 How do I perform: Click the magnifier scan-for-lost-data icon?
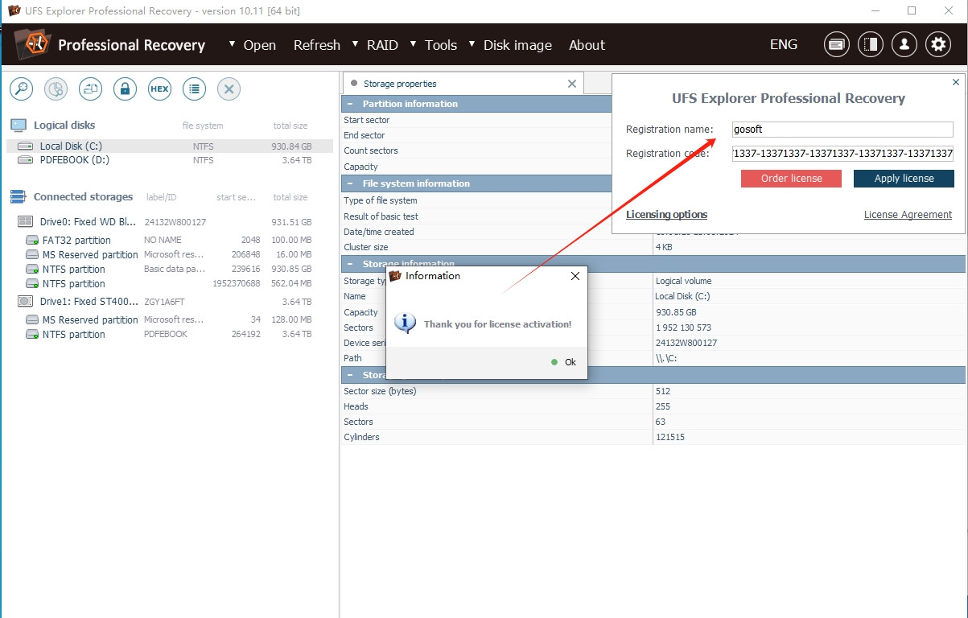21,89
